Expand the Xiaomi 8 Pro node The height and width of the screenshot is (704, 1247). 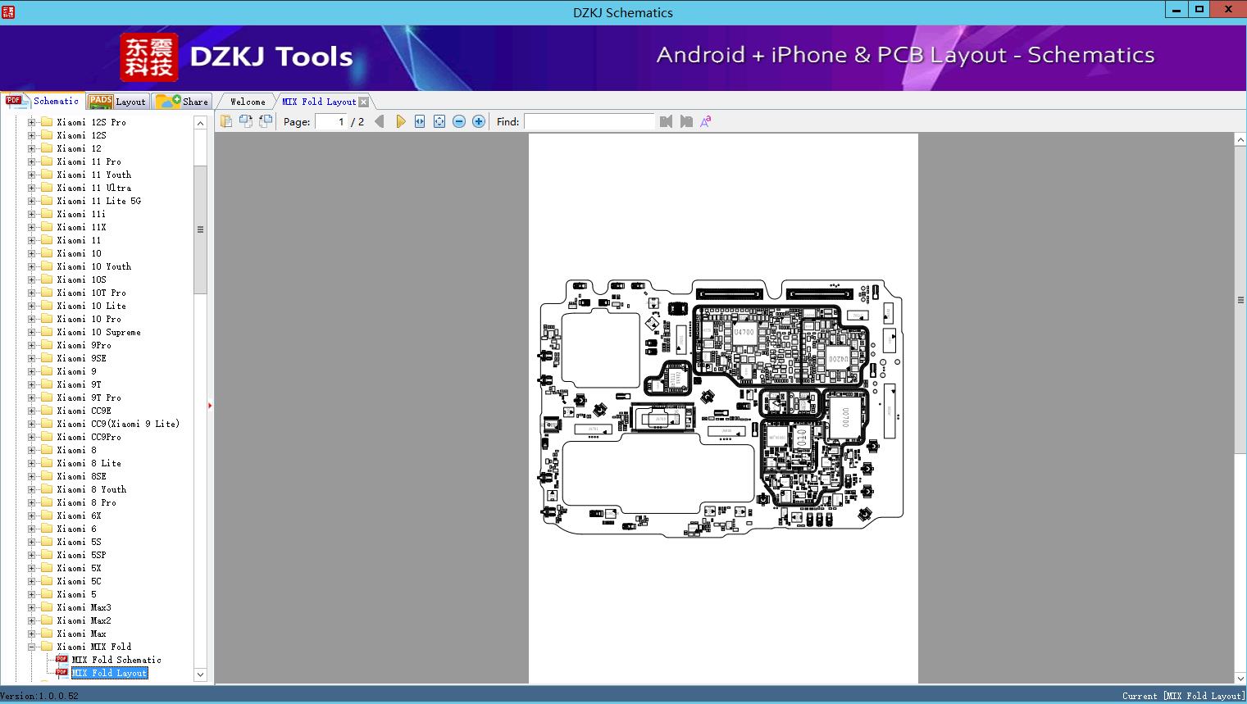[x=32, y=502]
